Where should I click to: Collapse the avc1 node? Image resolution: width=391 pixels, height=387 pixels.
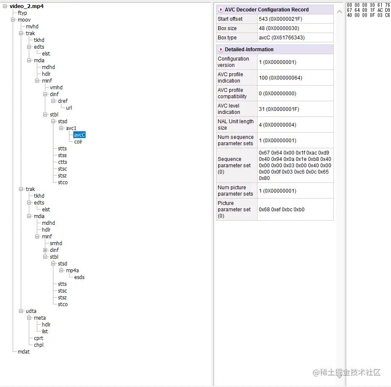[x=61, y=128]
